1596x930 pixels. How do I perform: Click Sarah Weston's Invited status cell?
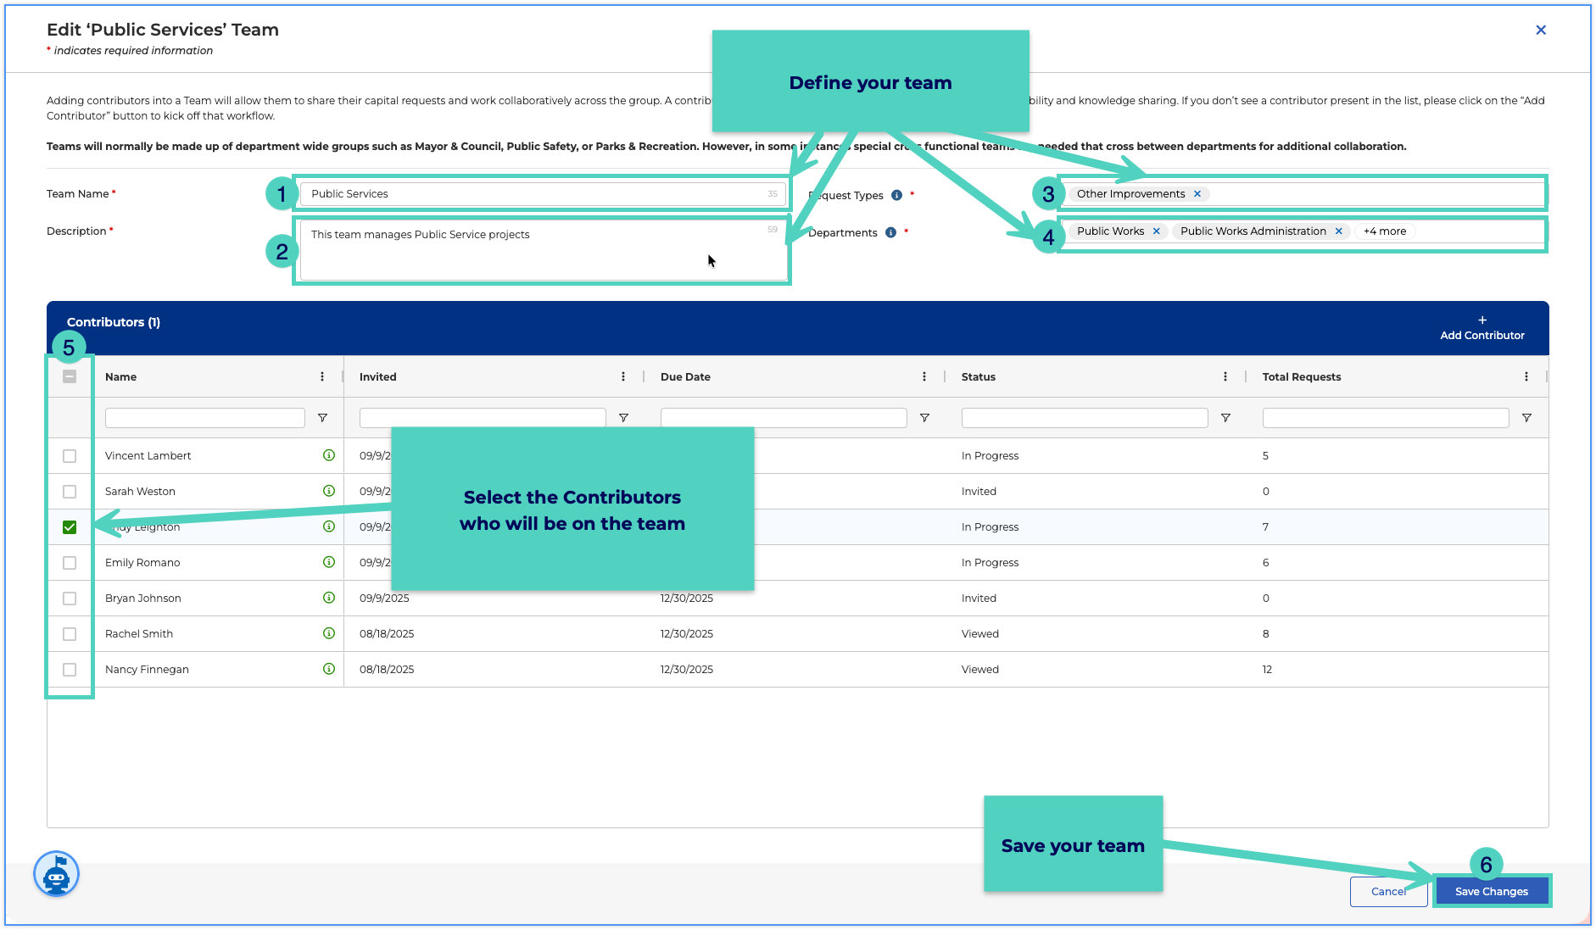[979, 491]
